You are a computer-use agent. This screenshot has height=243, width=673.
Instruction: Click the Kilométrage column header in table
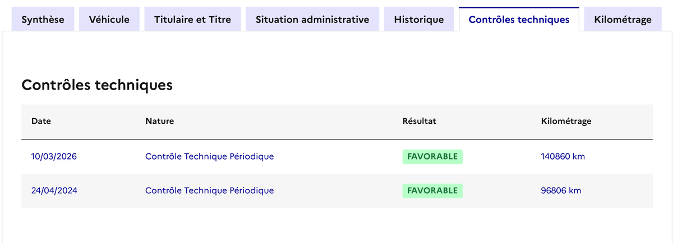566,121
